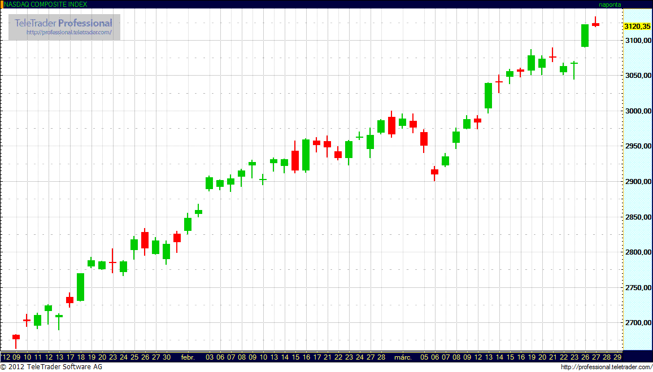Image resolution: width=653 pixels, height=372 pixels.
Task: Select the 'febr.' month label on time axis
Action: click(188, 357)
